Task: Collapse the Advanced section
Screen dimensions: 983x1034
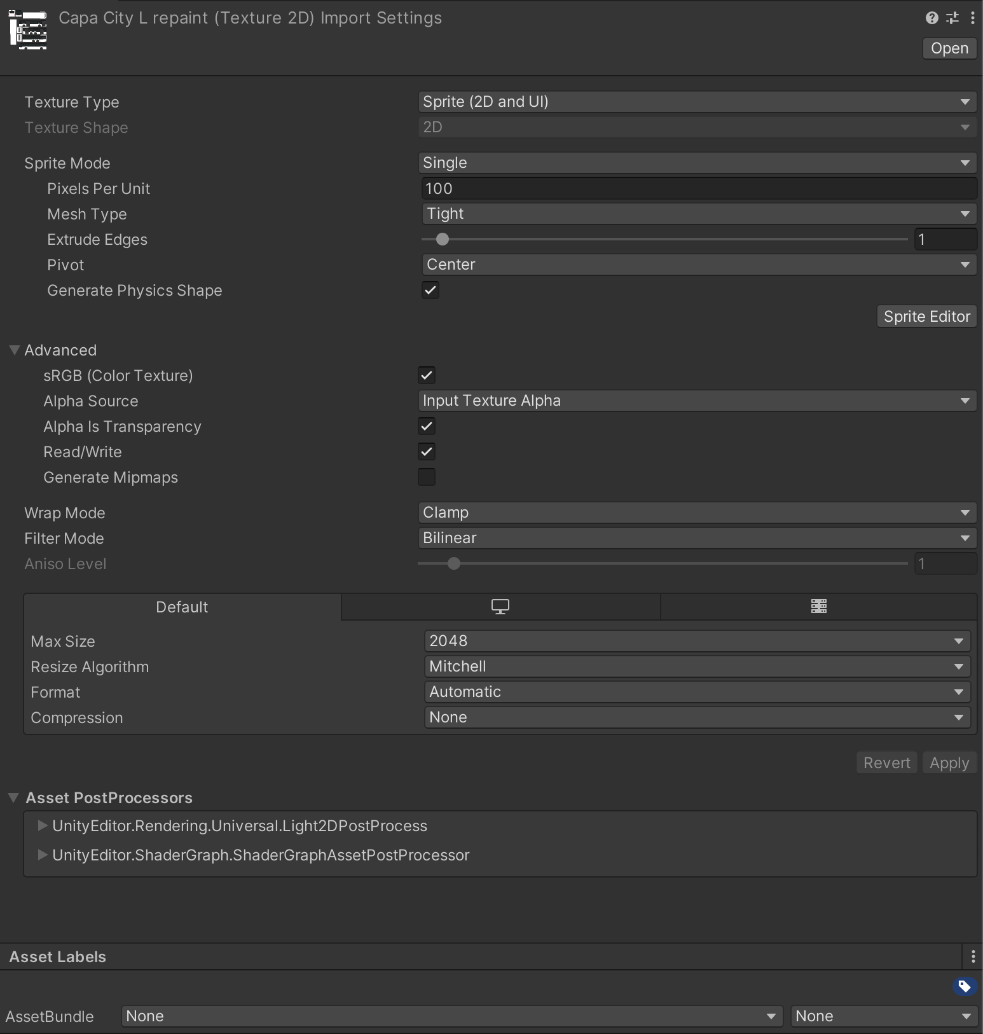Action: click(x=15, y=350)
